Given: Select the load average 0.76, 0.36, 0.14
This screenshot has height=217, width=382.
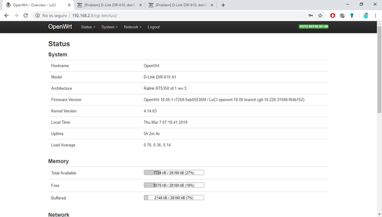Looking at the screenshot, I should pyautogui.click(x=157, y=145).
